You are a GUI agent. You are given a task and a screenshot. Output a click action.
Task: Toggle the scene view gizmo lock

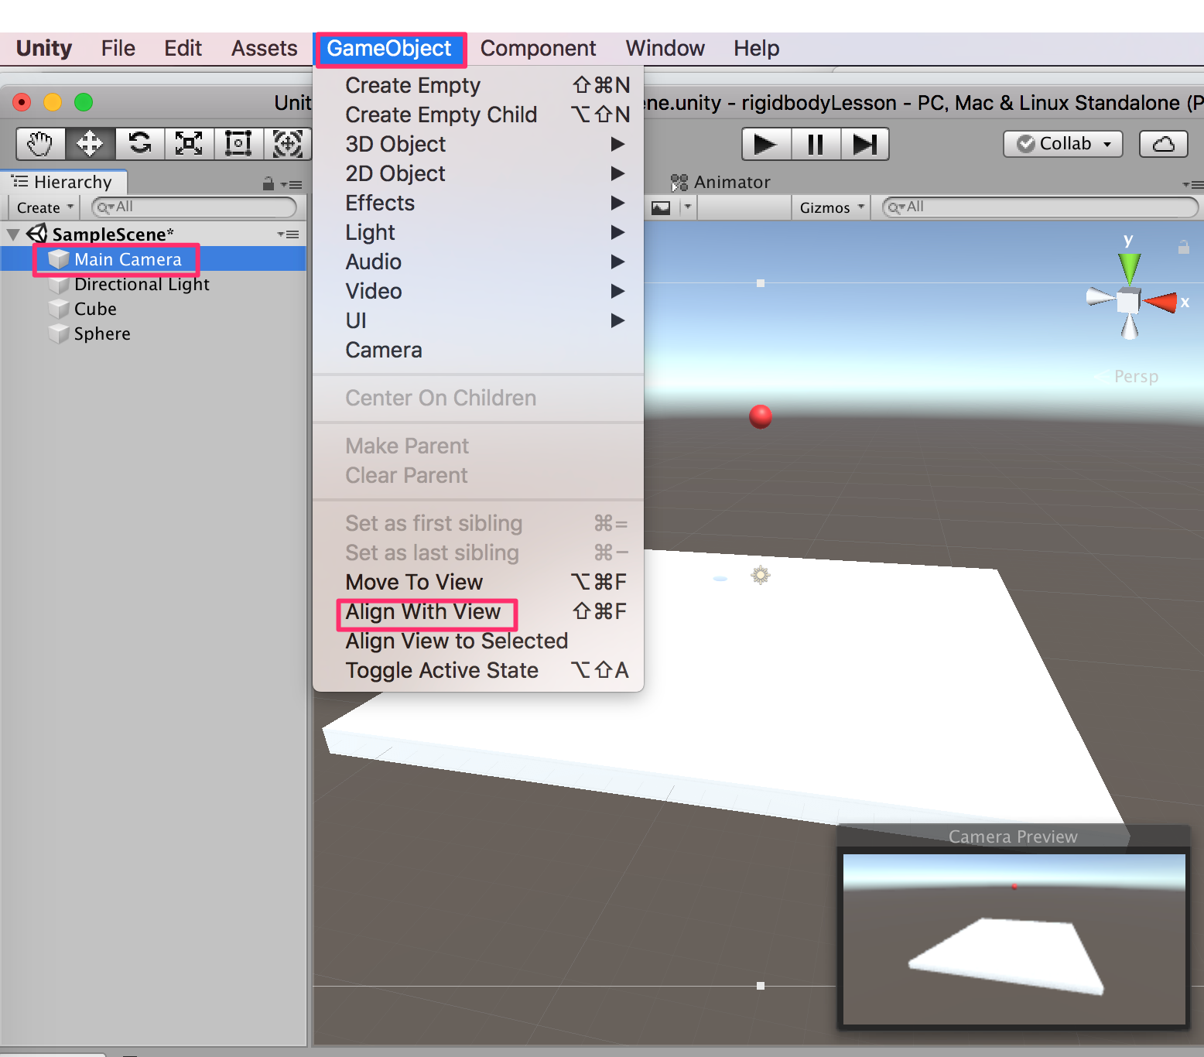click(x=1183, y=248)
